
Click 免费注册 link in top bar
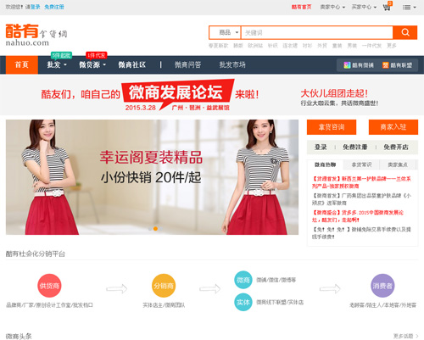pyautogui.click(x=54, y=7)
